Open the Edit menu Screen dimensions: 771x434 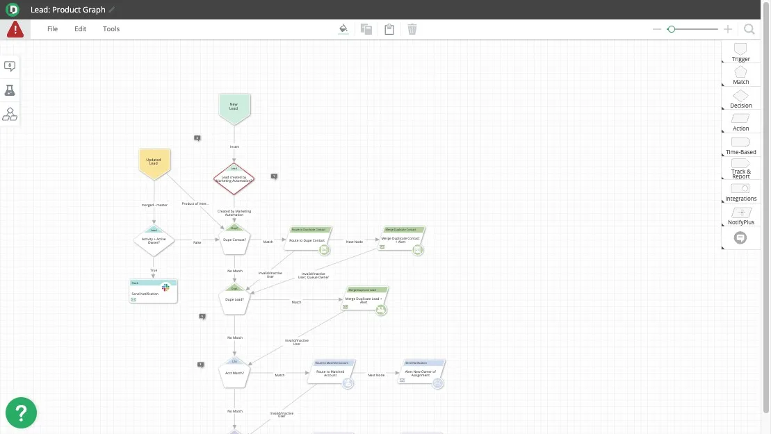[x=80, y=29]
